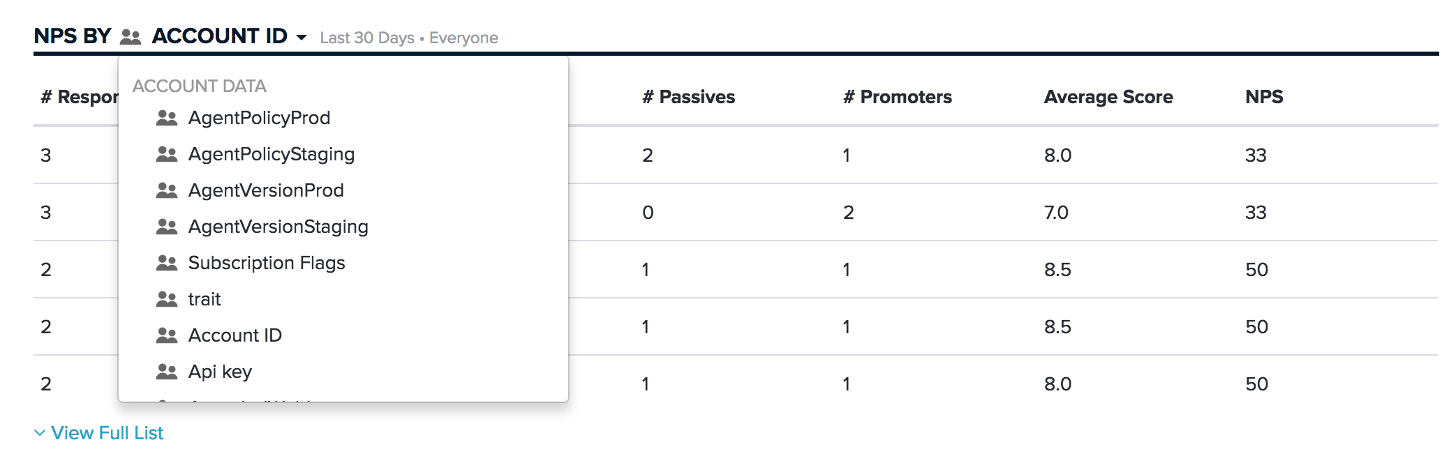The height and width of the screenshot is (456, 1456).
Task: Collapse the ACCOUNT ID dropdown caret
Action: click(302, 38)
